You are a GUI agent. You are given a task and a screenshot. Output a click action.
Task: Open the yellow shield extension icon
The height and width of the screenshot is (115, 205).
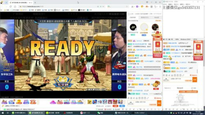coord(142,7)
